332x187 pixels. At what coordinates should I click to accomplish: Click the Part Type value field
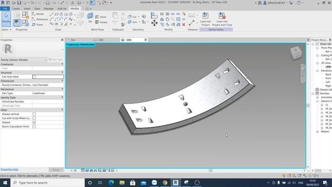pyautogui.click(x=48, y=94)
